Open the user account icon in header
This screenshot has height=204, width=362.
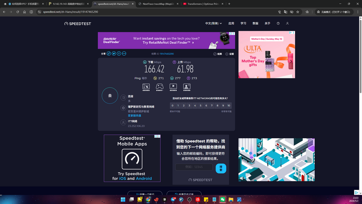click(287, 24)
